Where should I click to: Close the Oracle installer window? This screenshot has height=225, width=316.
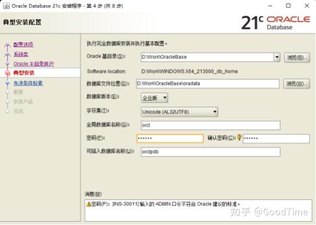(x=307, y=6)
